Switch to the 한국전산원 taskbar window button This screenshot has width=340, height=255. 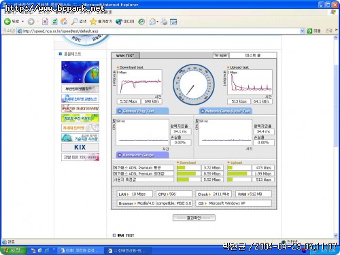[x=128, y=250]
